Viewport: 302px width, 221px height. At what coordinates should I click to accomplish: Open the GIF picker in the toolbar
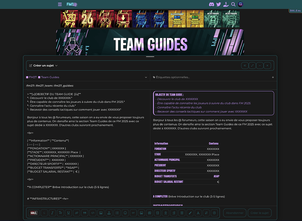[133, 213]
